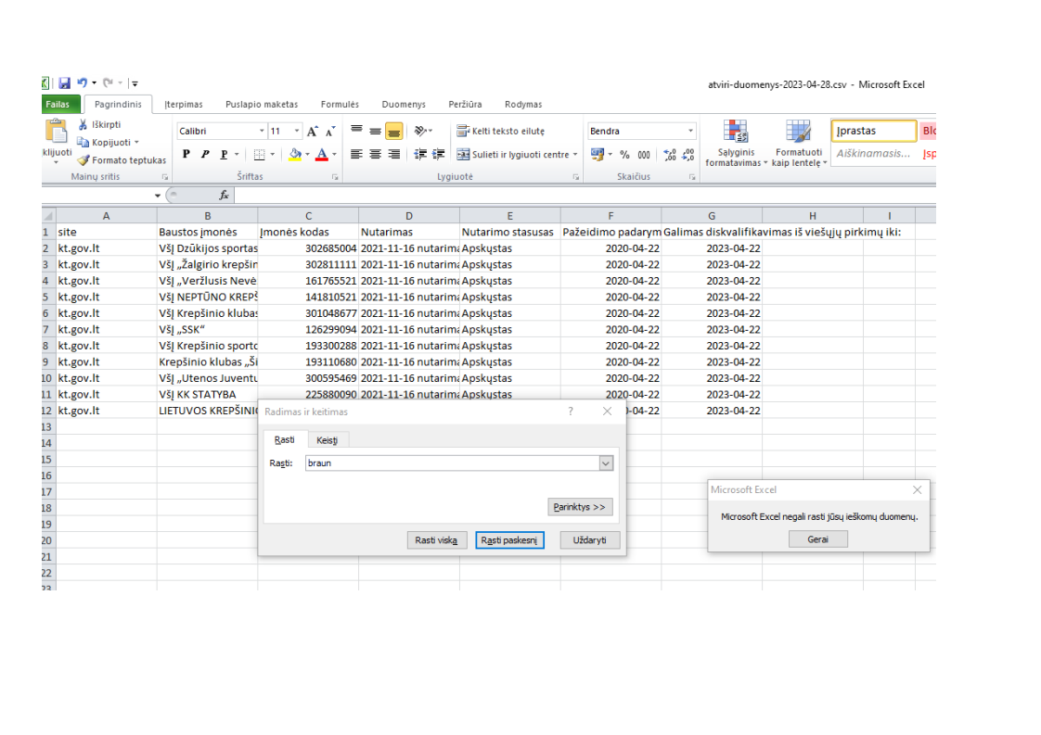
Task: Click the center-align text icon
Action: click(x=375, y=155)
